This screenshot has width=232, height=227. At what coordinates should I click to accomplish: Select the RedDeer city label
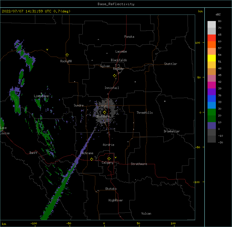[118, 69]
